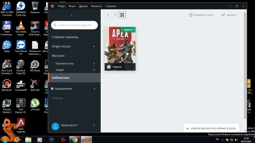This screenshot has width=255, height=143.
Task: Open Просмотр игр entry
Action: [x=65, y=64]
